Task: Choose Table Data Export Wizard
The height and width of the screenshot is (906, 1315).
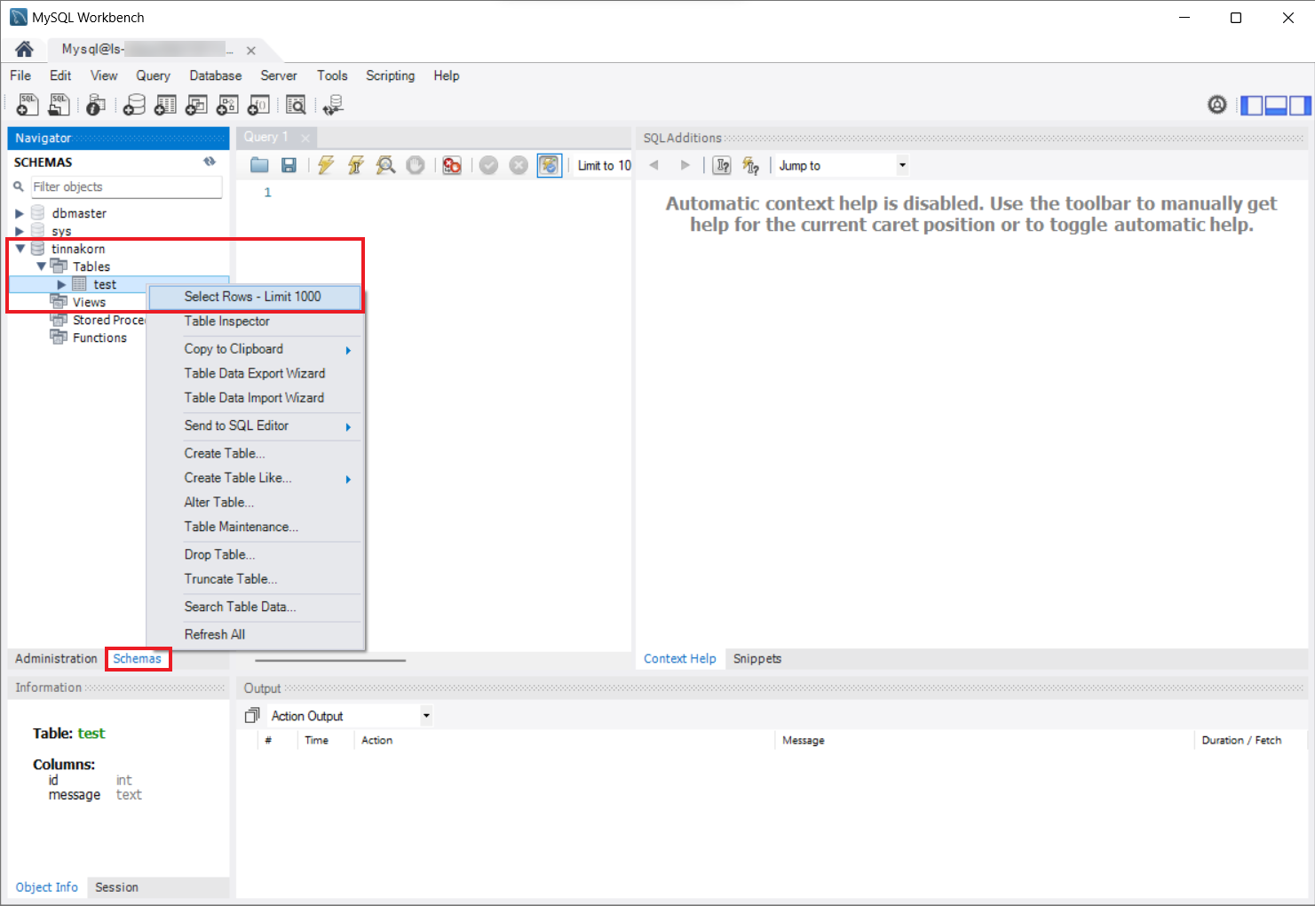Action: [256, 374]
